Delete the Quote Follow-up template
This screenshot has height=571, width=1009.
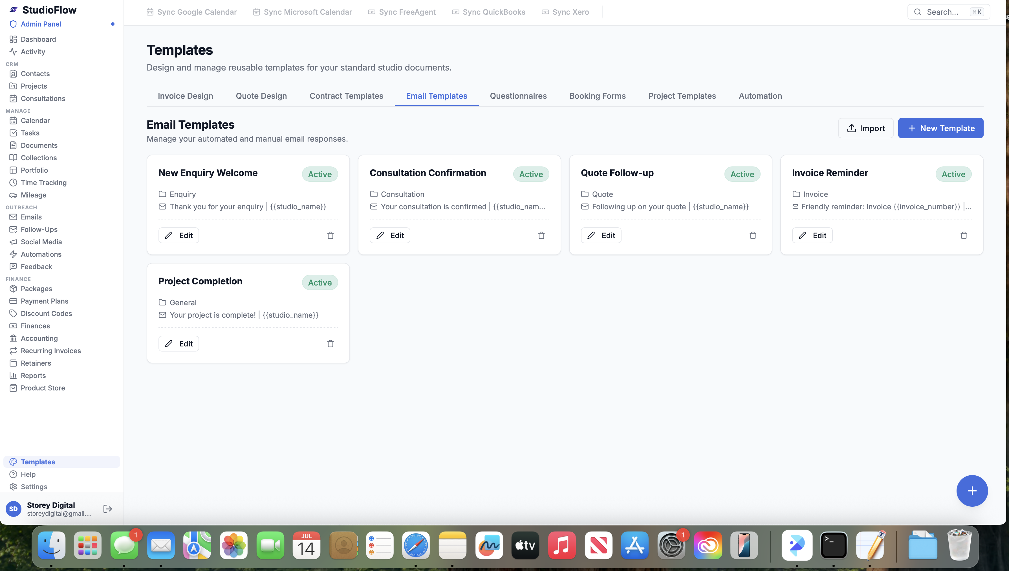pyautogui.click(x=753, y=235)
